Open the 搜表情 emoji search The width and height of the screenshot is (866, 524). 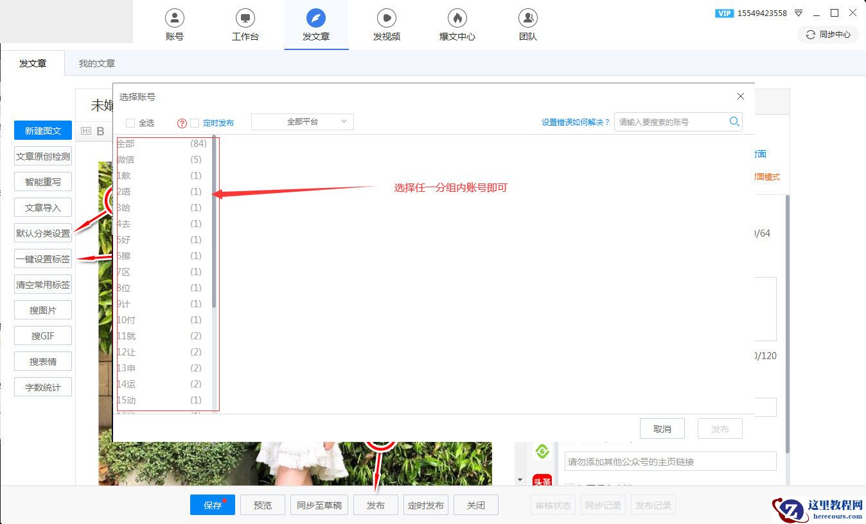pyautogui.click(x=43, y=361)
